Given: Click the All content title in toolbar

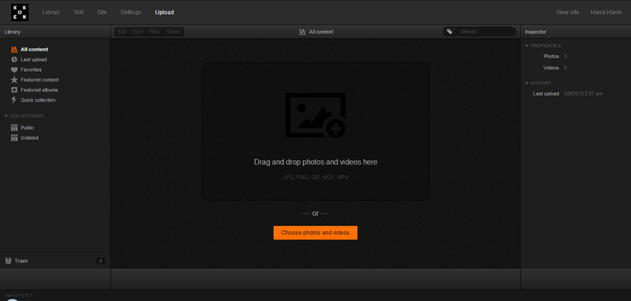Looking at the screenshot, I should click(321, 32).
